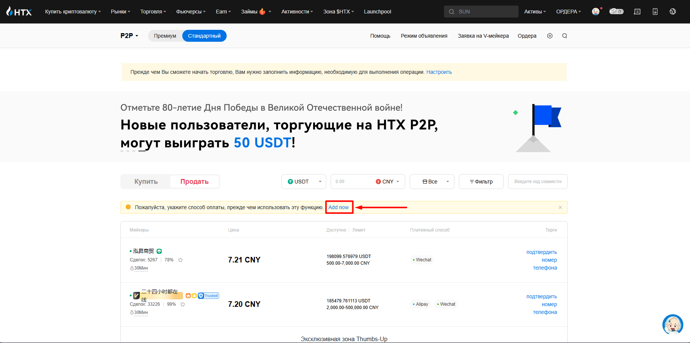The image size is (690, 343).
Task: Open Помощь in P2P bar
Action: pyautogui.click(x=380, y=36)
